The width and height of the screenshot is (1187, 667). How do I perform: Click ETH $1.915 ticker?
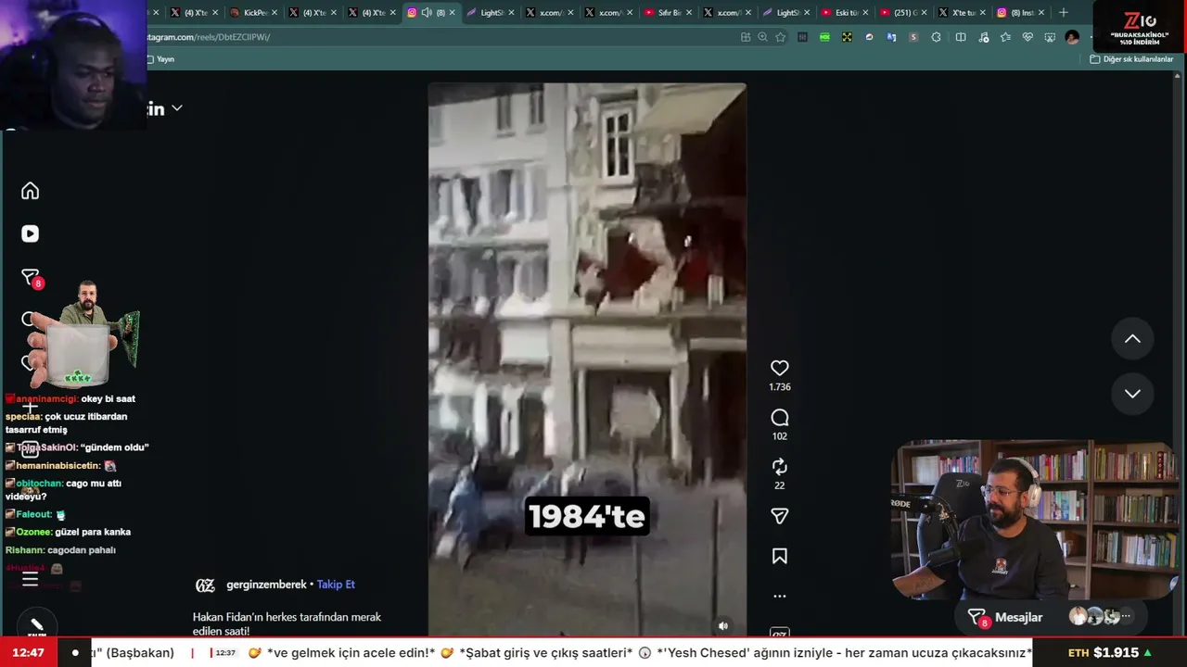click(1110, 653)
